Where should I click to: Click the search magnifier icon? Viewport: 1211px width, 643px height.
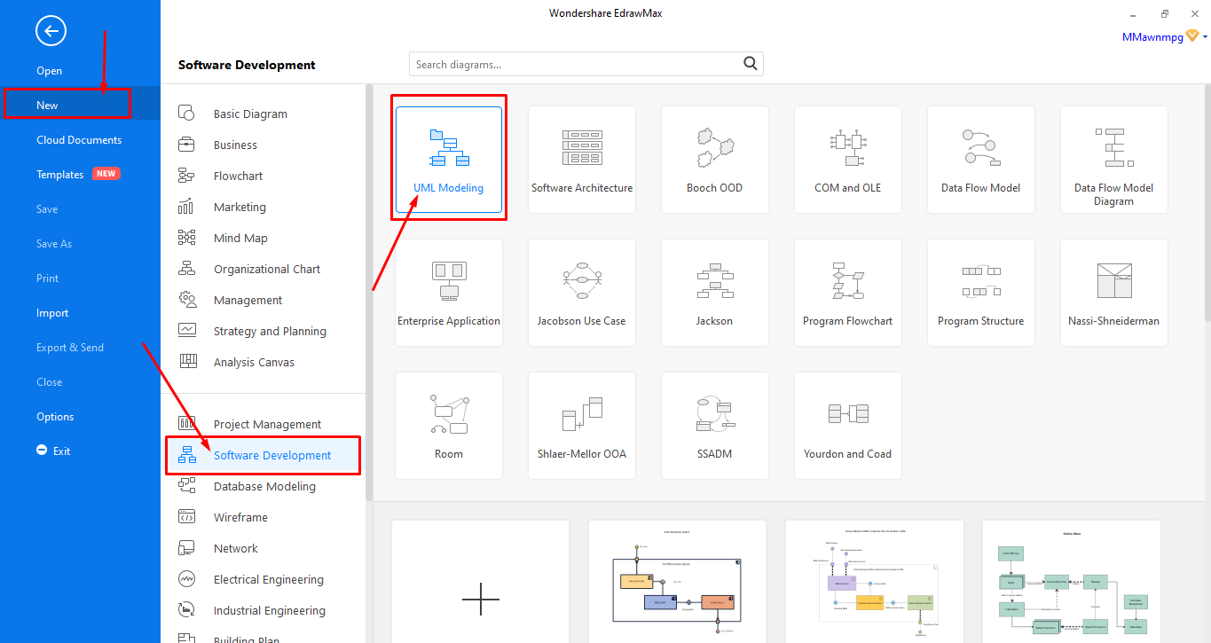751,63
